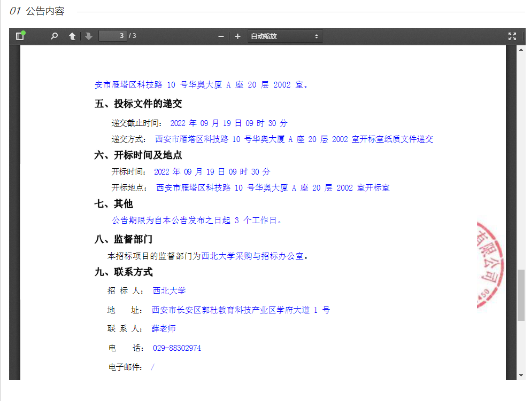
Task: Click the 西北大学 bidder name text
Action: (x=169, y=291)
